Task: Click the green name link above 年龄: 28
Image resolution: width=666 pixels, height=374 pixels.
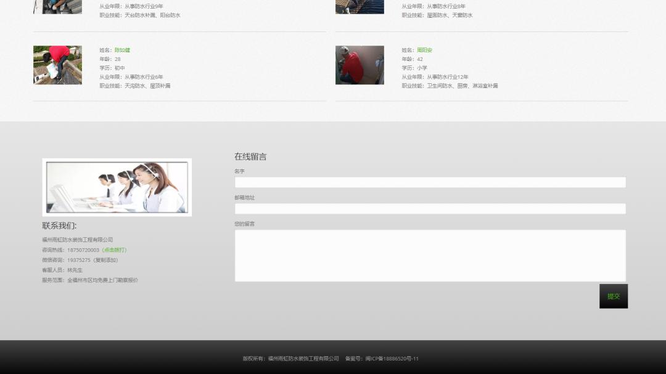Action: point(122,50)
